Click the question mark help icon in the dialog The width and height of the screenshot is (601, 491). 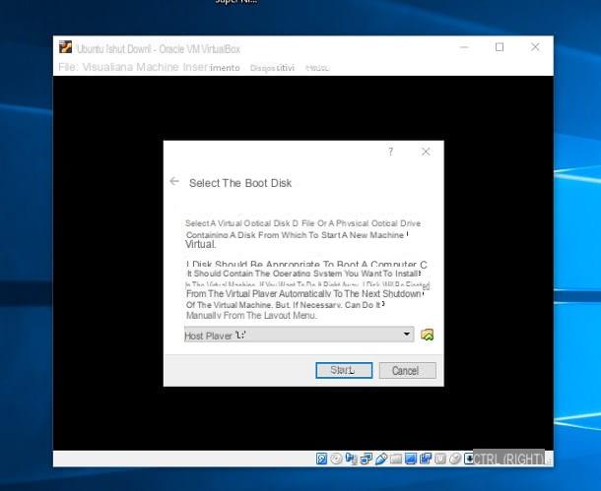(x=390, y=152)
